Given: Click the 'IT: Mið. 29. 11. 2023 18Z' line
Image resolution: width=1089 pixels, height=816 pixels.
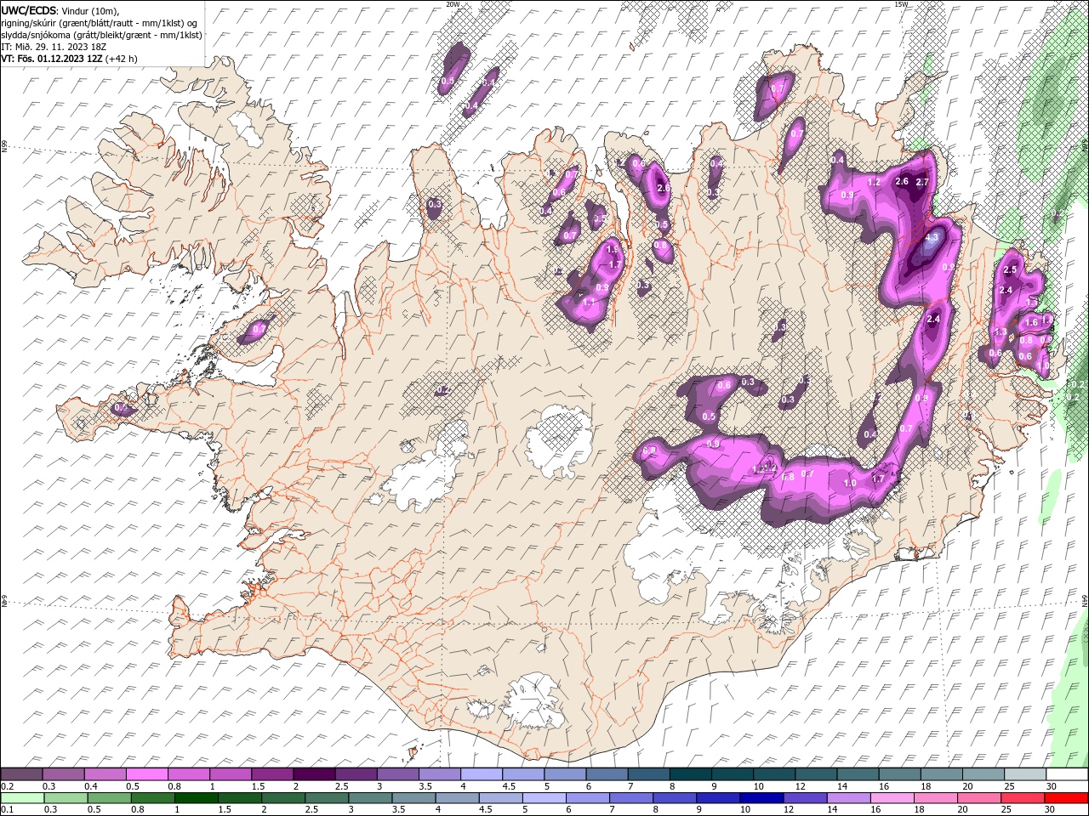Looking at the screenshot, I should tap(54, 47).
